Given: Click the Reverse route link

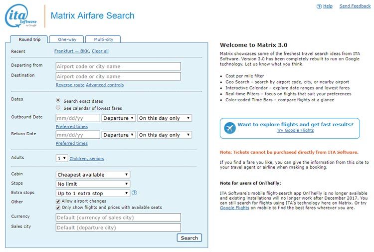Looking at the screenshot, I should [x=69, y=85].
